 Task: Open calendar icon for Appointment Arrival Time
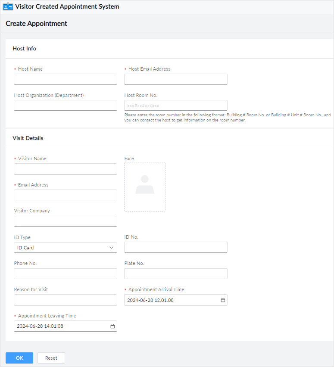[x=223, y=300]
